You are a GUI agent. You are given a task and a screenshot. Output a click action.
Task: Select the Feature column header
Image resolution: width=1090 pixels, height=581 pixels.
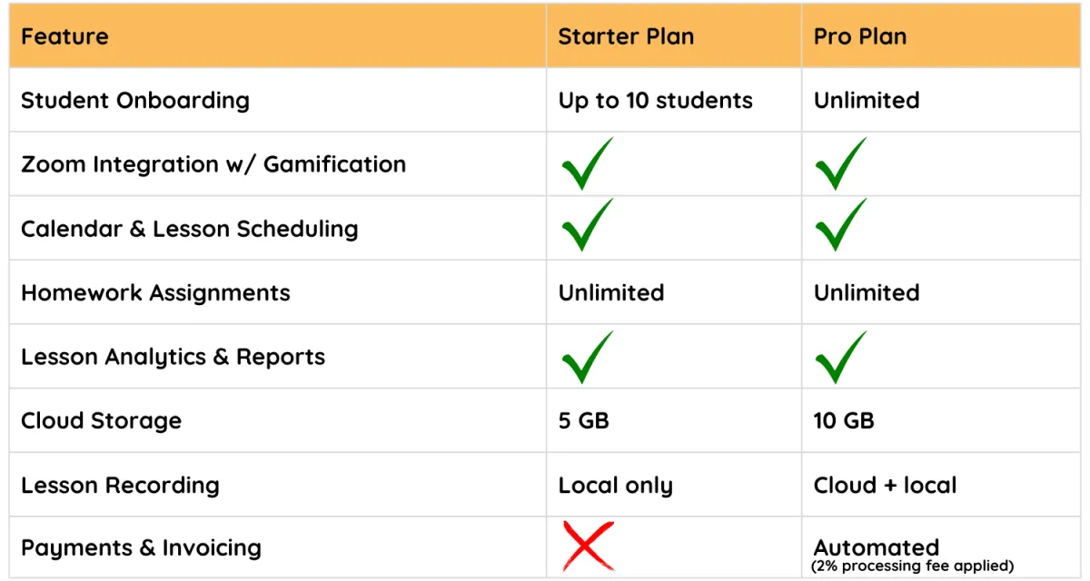(x=64, y=37)
